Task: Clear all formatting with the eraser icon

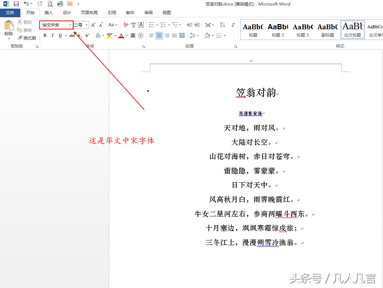Action: 126,25
